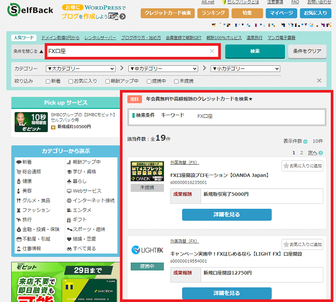Open the 健康 category

click(x=24, y=182)
